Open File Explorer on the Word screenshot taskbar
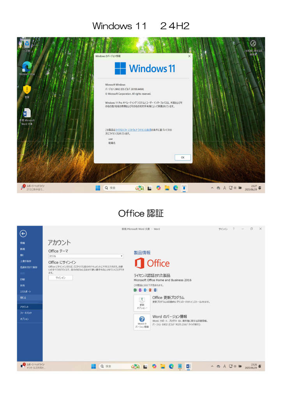282x399 pixels. tap(163, 366)
